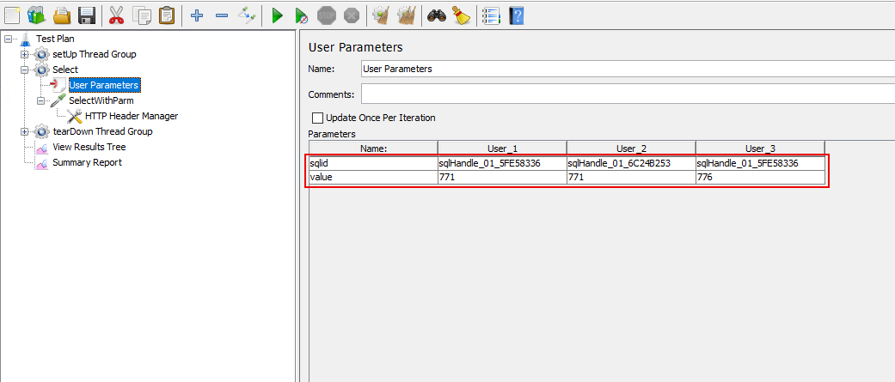Screen dimensions: 895x382
Task: Collapse the Select thread group node
Action: click(25, 70)
